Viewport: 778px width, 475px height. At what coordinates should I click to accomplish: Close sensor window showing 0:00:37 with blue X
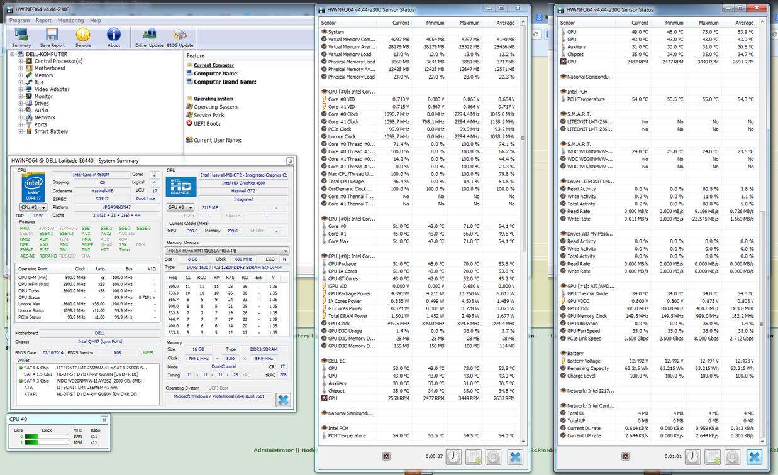pyautogui.click(x=515, y=457)
